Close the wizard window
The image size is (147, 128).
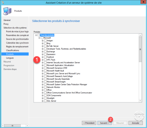point(143,2)
